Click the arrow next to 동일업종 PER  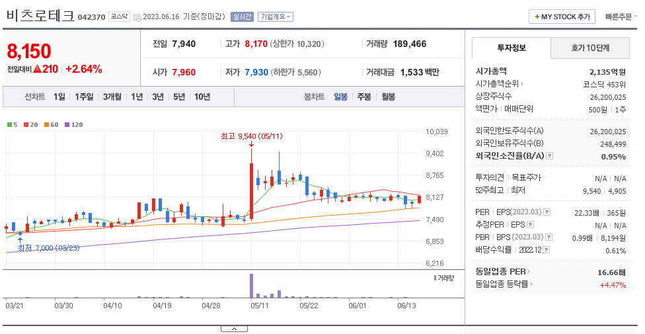(x=529, y=272)
